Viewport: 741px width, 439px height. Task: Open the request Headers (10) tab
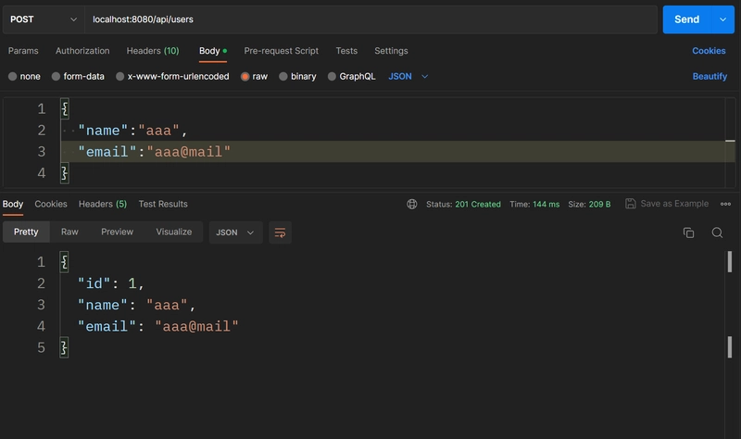coord(153,51)
